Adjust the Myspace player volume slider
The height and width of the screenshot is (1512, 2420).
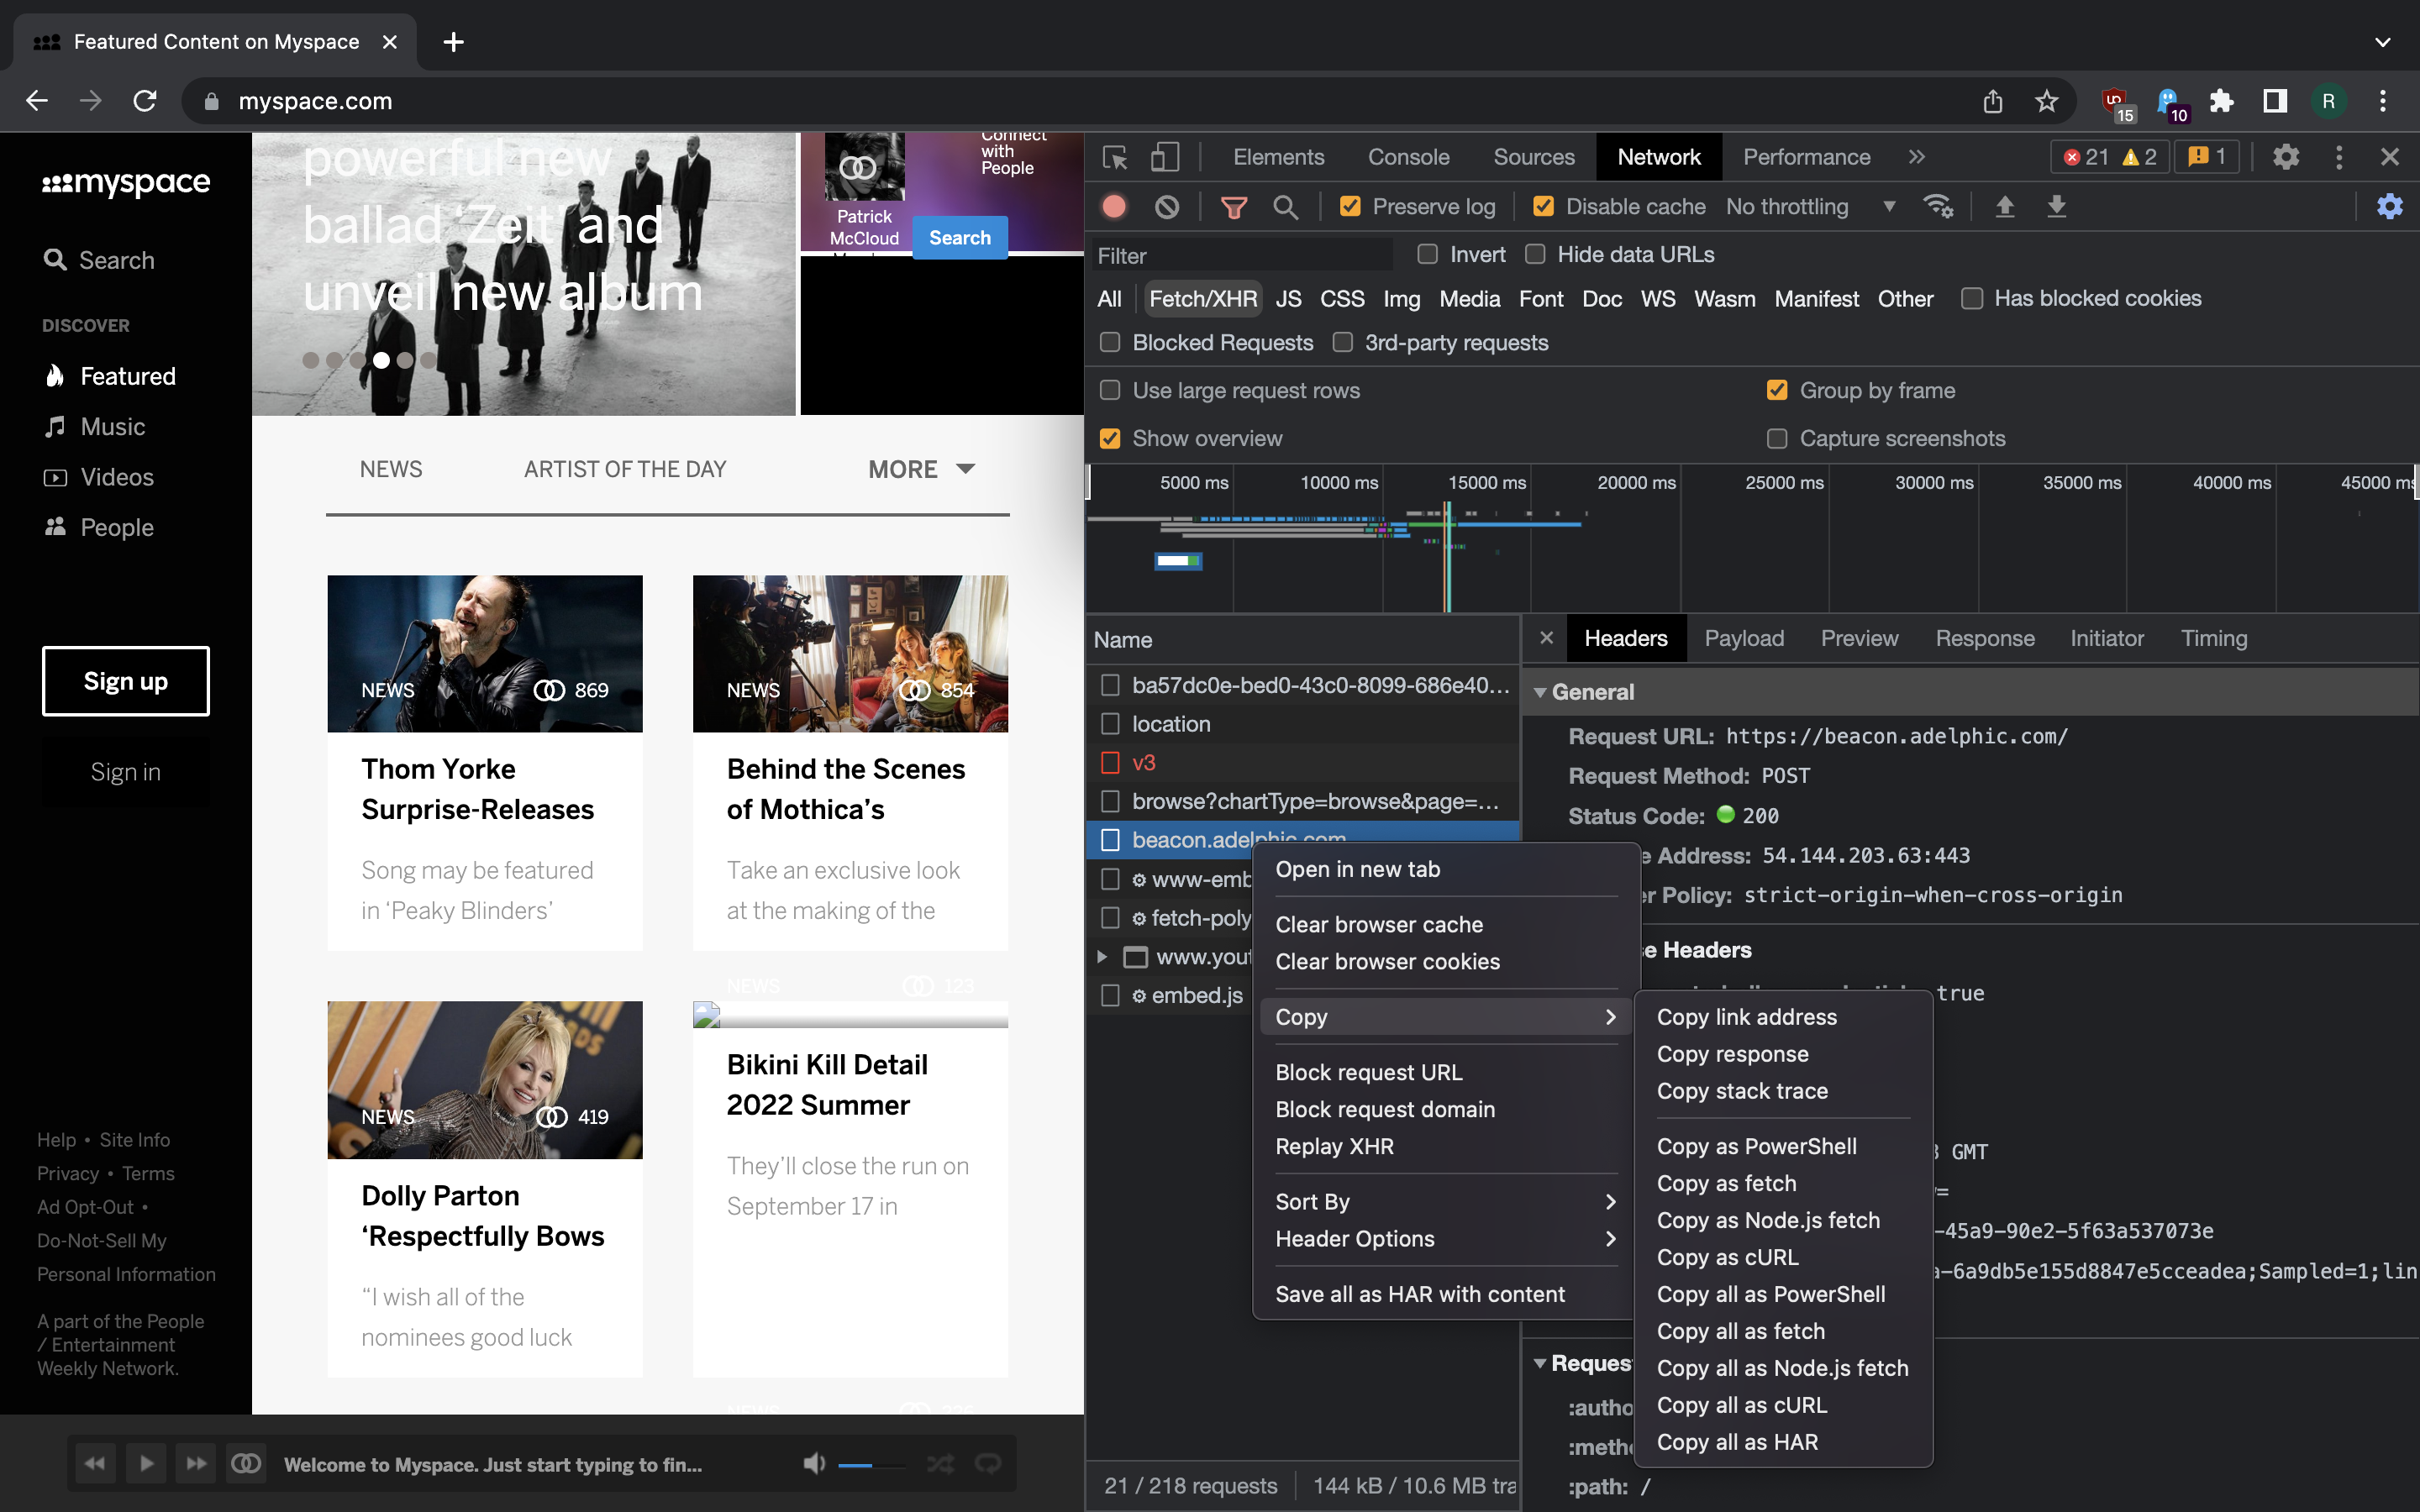871,1465
